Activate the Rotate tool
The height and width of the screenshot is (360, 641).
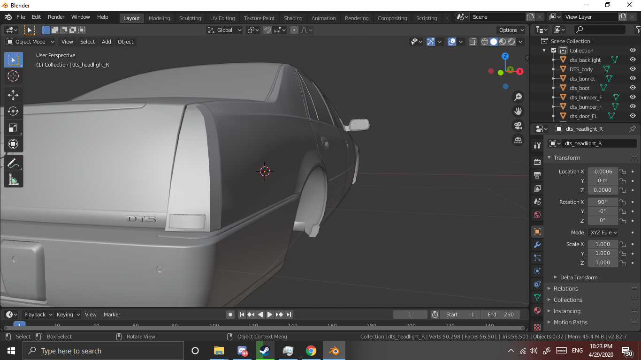point(13,112)
